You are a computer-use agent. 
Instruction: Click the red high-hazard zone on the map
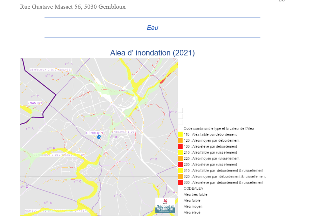click(x=162, y=81)
